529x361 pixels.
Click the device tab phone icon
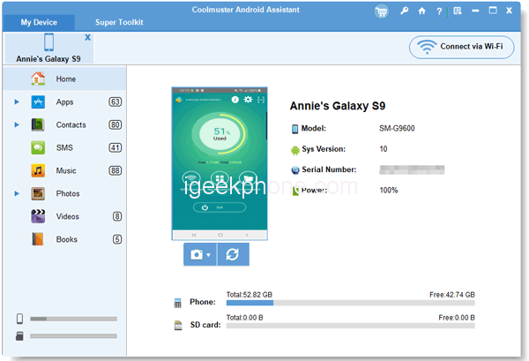coord(48,42)
